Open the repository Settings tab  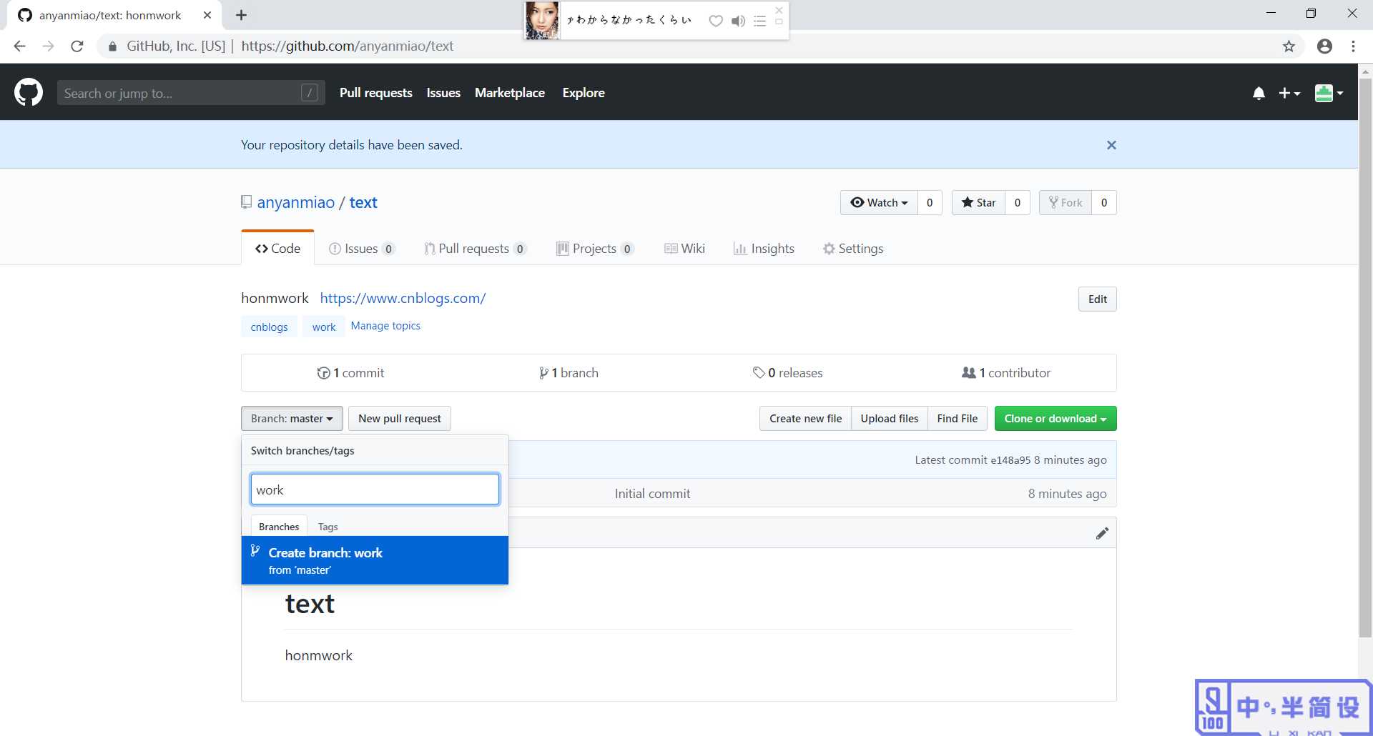[x=853, y=249]
